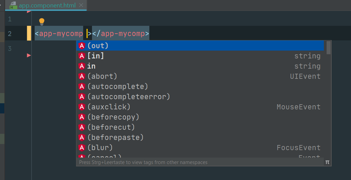Select the (beforecopy) suggestion
Screen dimensions: 351x180
(x=113, y=117)
